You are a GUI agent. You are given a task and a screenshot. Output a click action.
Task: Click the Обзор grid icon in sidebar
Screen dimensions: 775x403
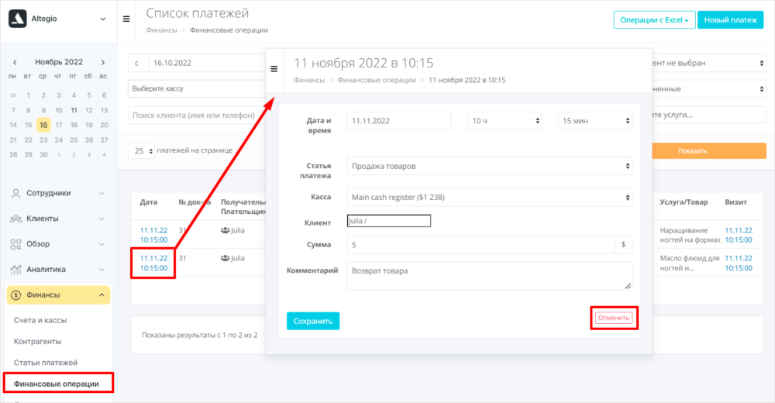[x=15, y=244]
